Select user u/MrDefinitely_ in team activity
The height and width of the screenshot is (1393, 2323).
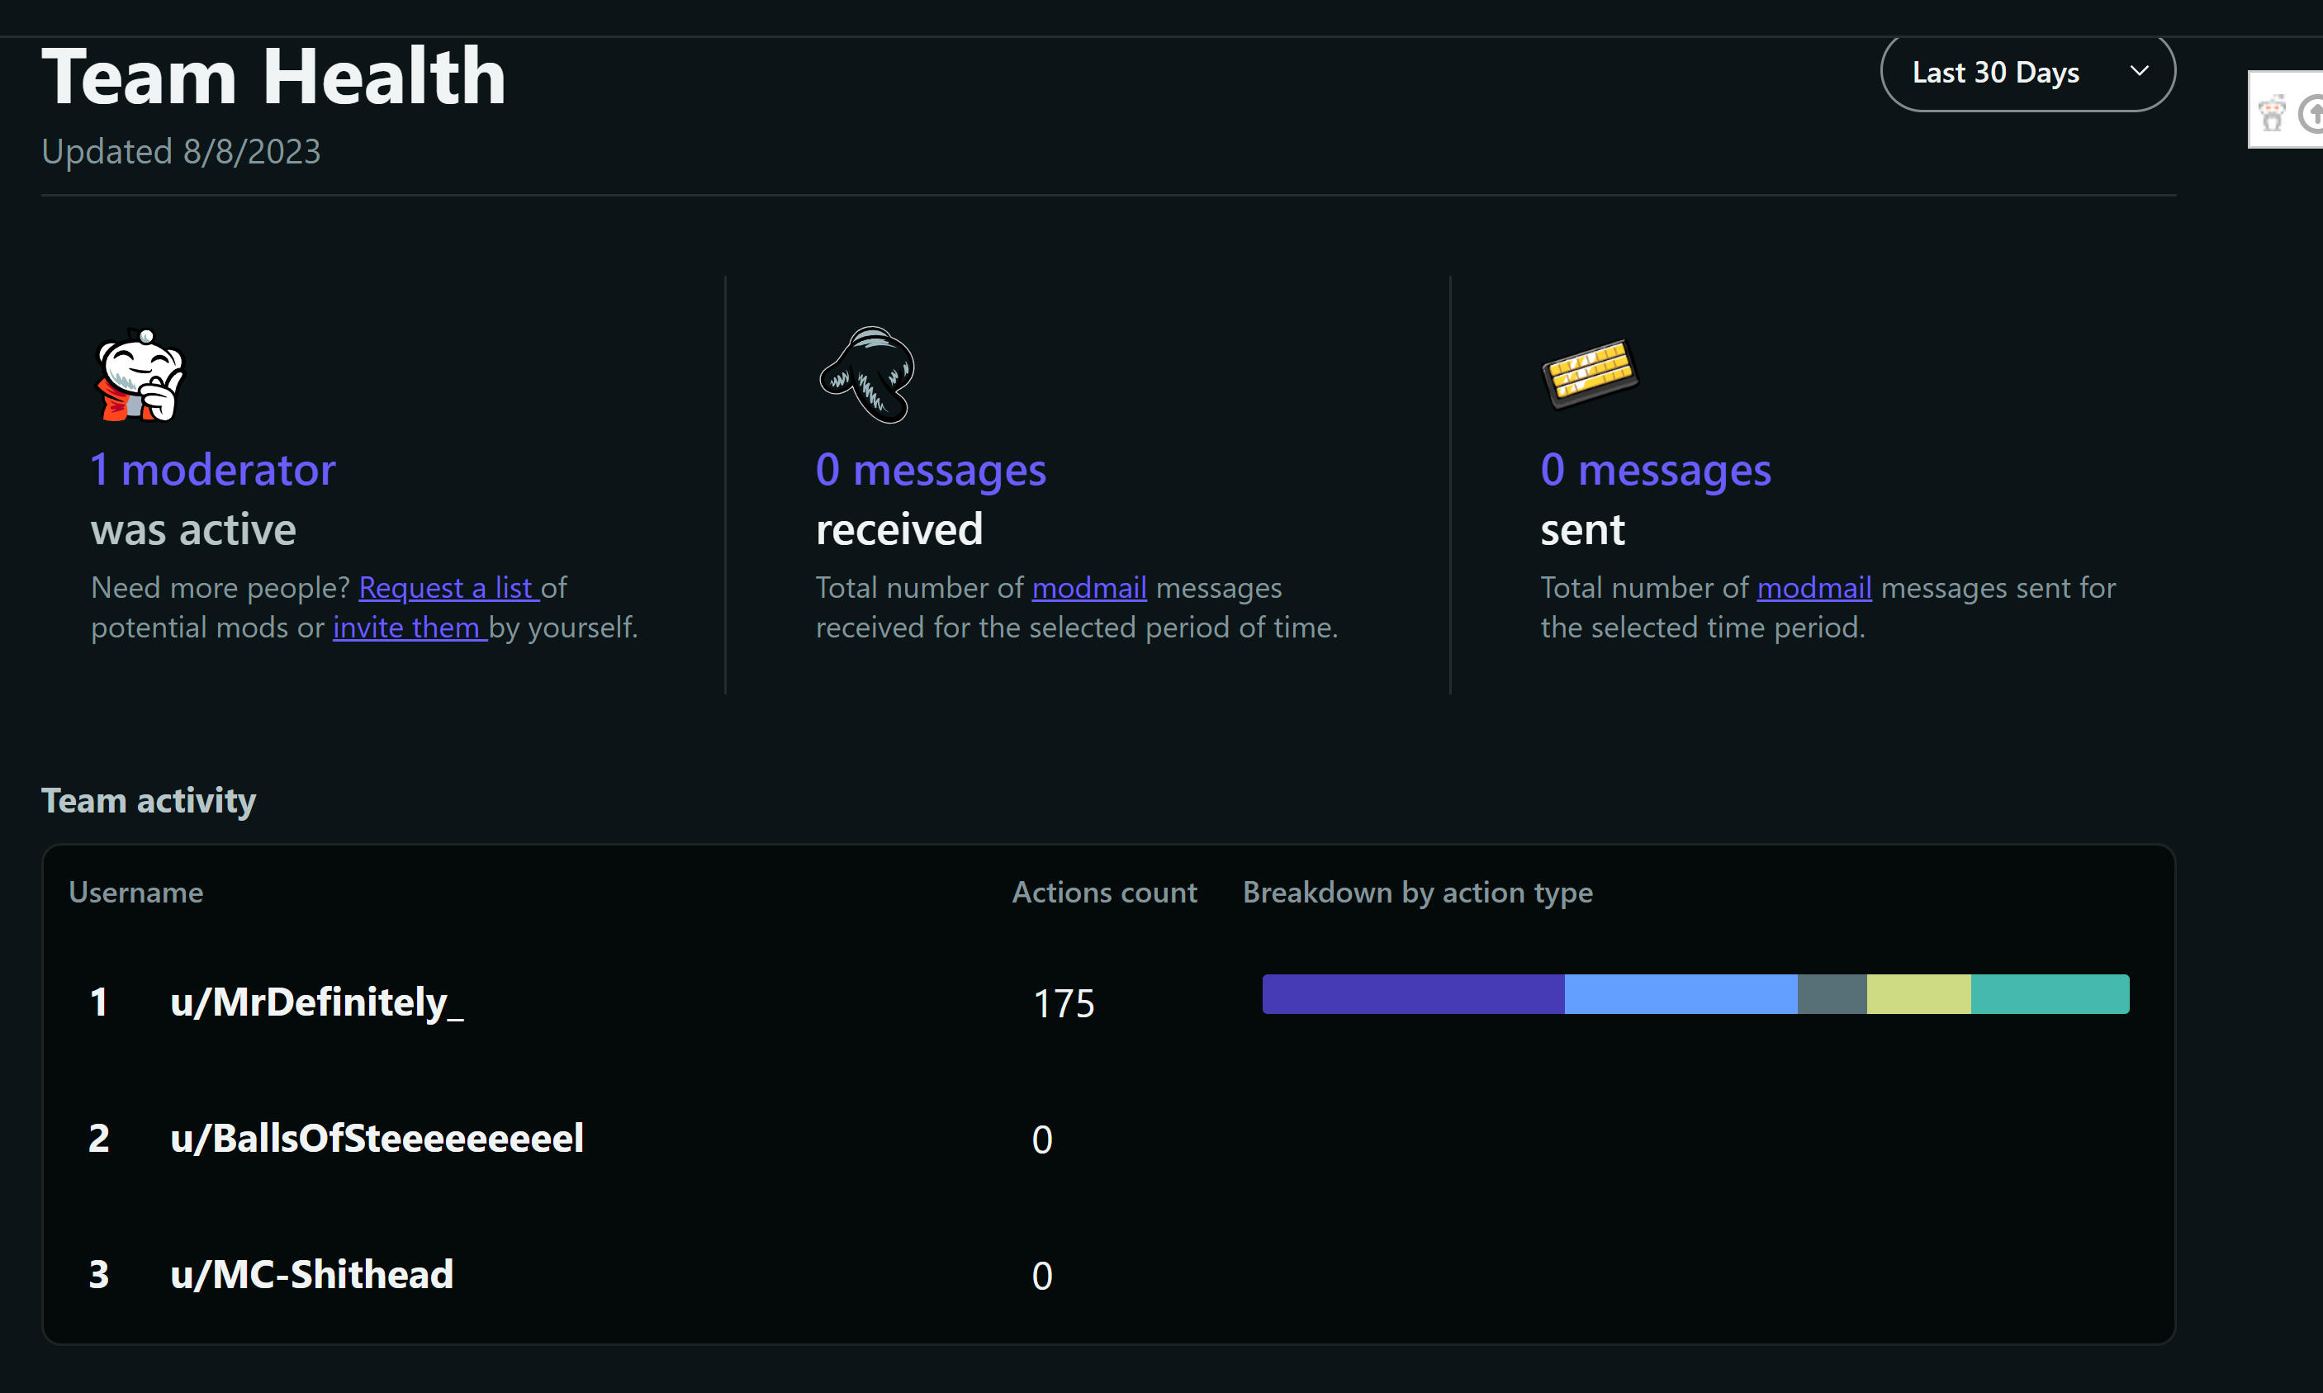click(316, 1002)
